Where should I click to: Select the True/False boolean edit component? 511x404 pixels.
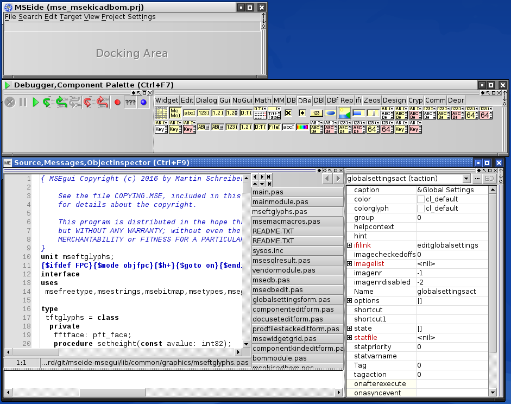pos(274,113)
